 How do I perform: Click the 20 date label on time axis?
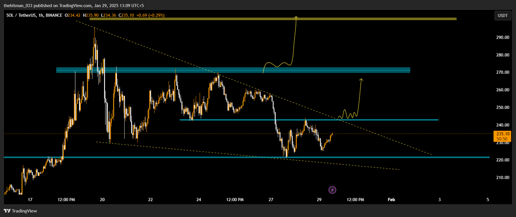tap(102, 200)
